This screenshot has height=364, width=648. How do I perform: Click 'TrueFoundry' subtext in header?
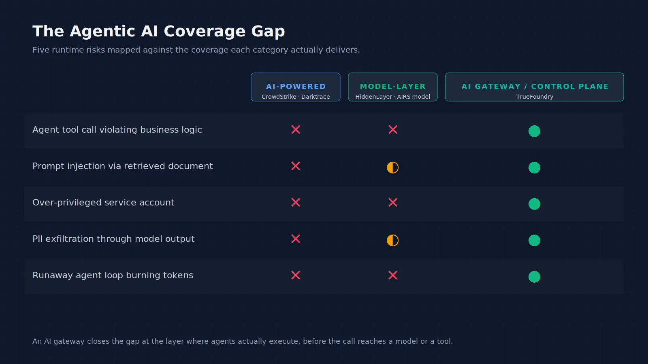[535, 97]
